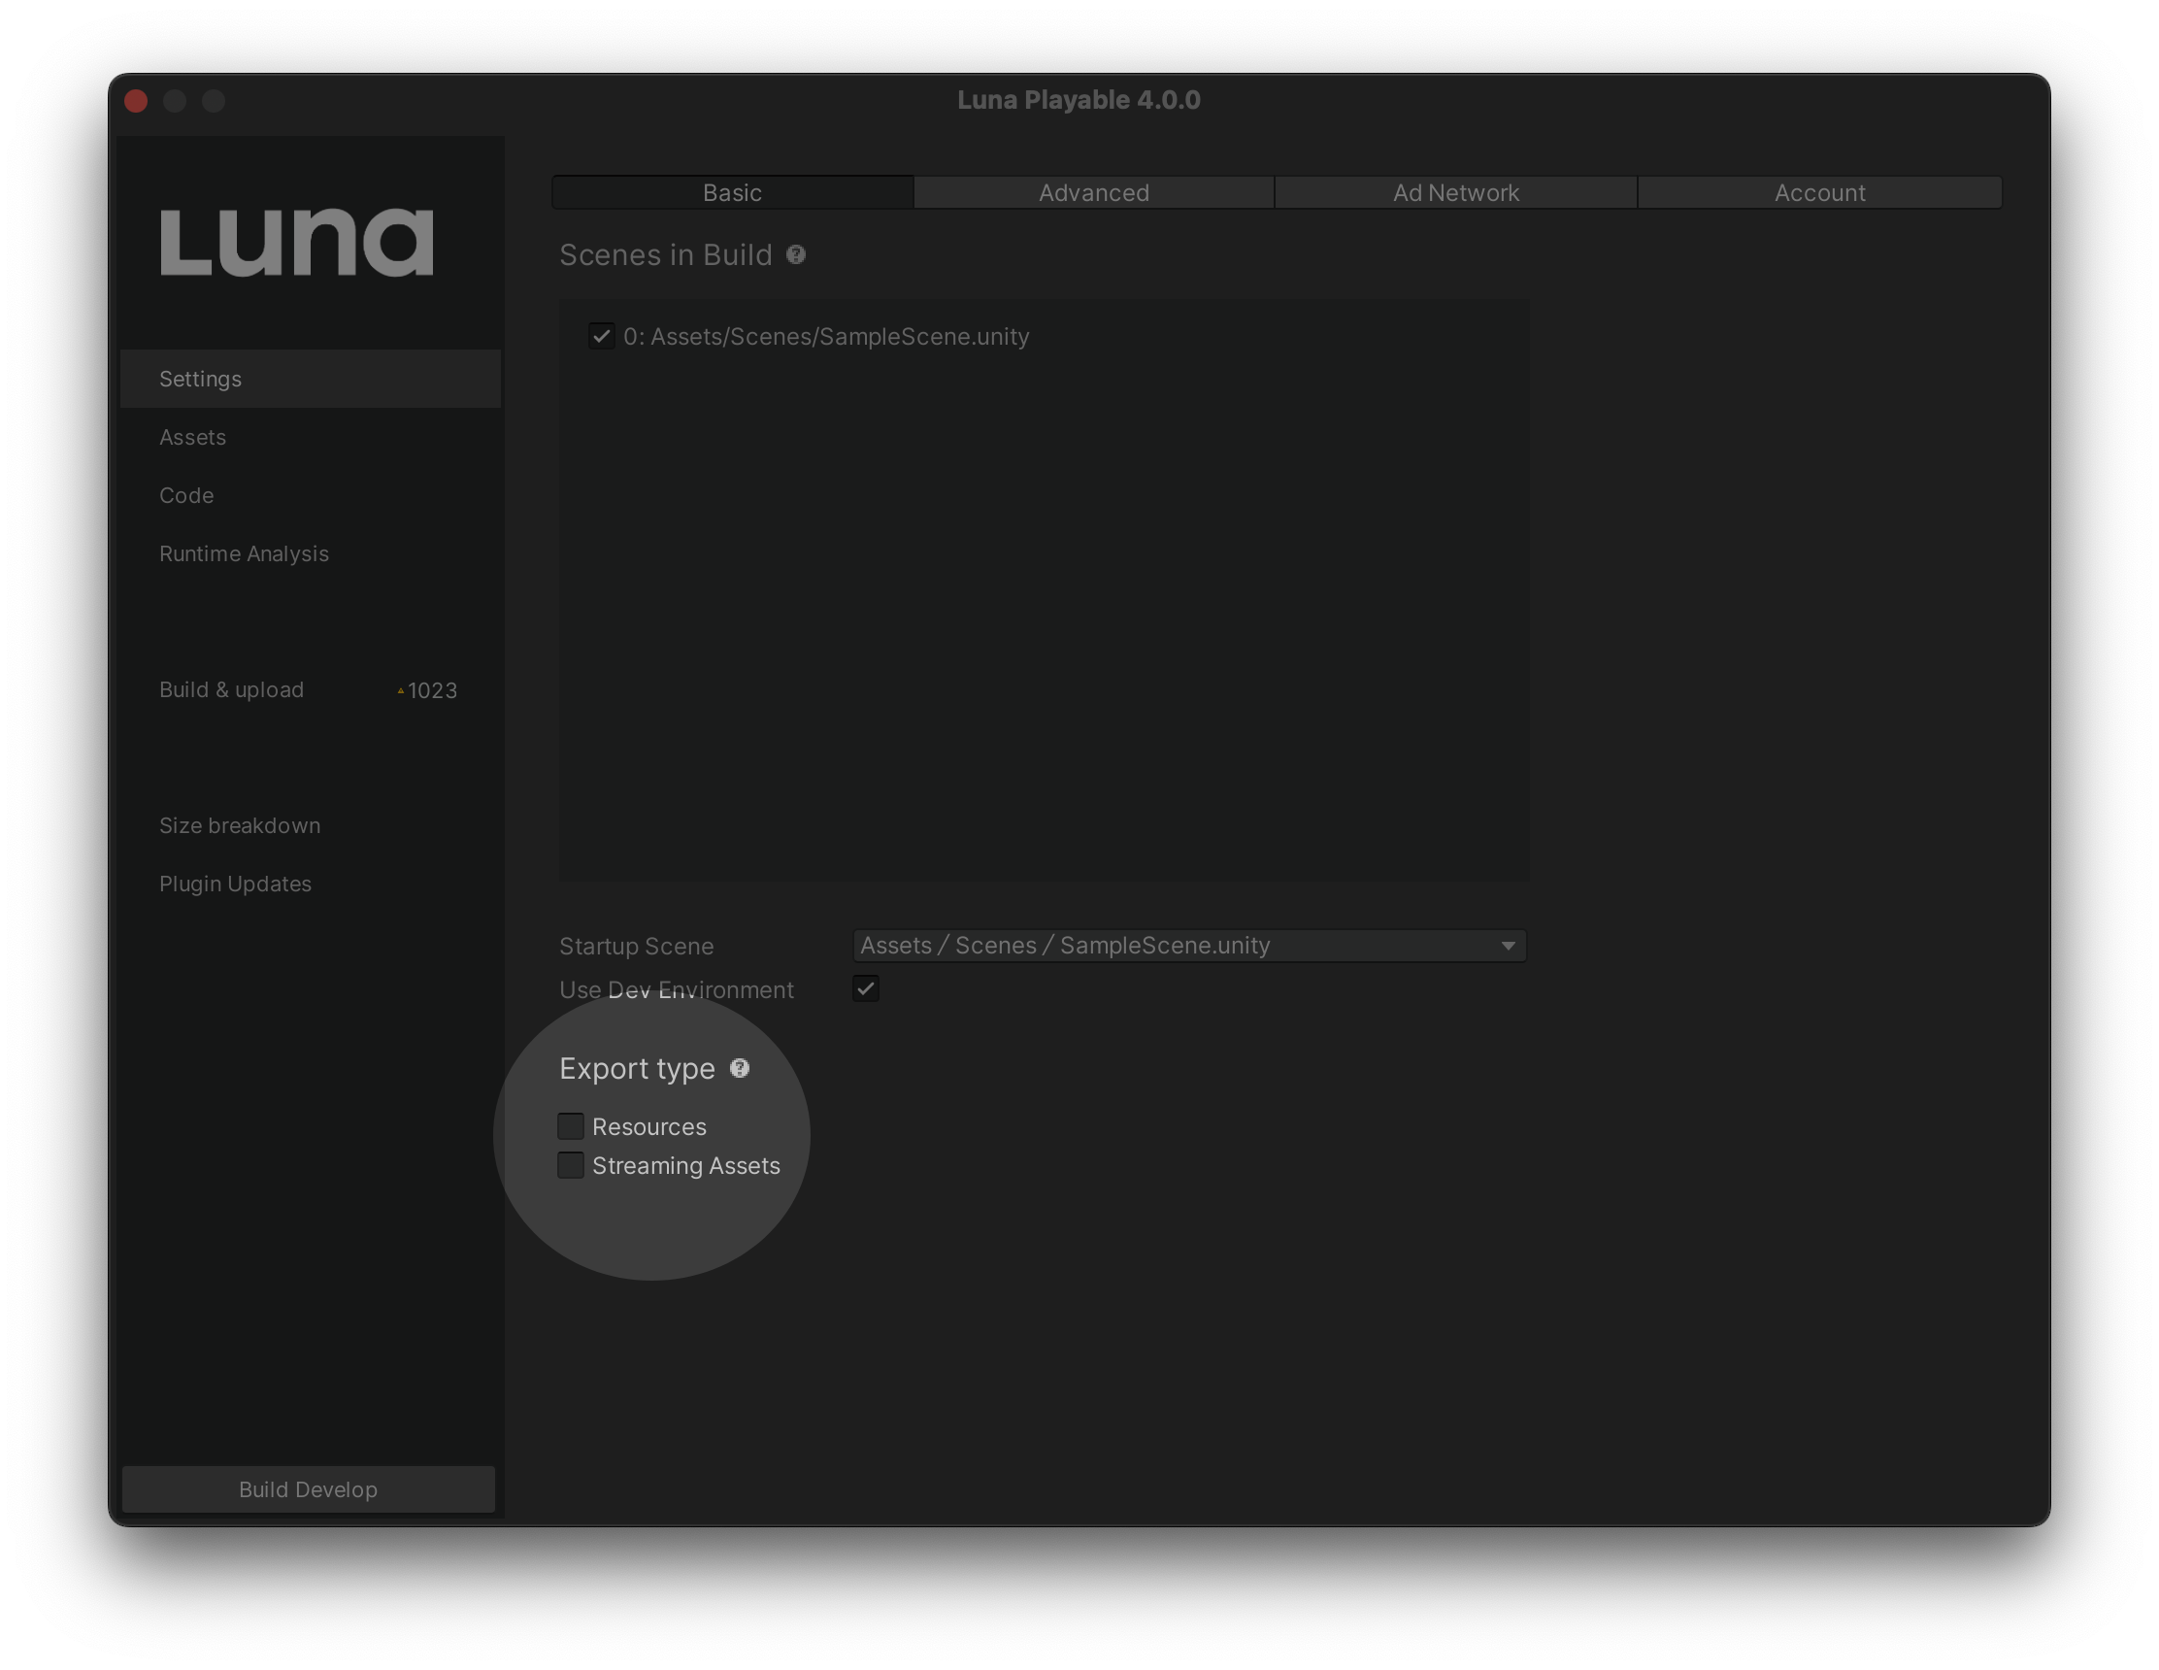Click the Settings sidebar icon
Image resolution: width=2159 pixels, height=1670 pixels.
(x=307, y=377)
